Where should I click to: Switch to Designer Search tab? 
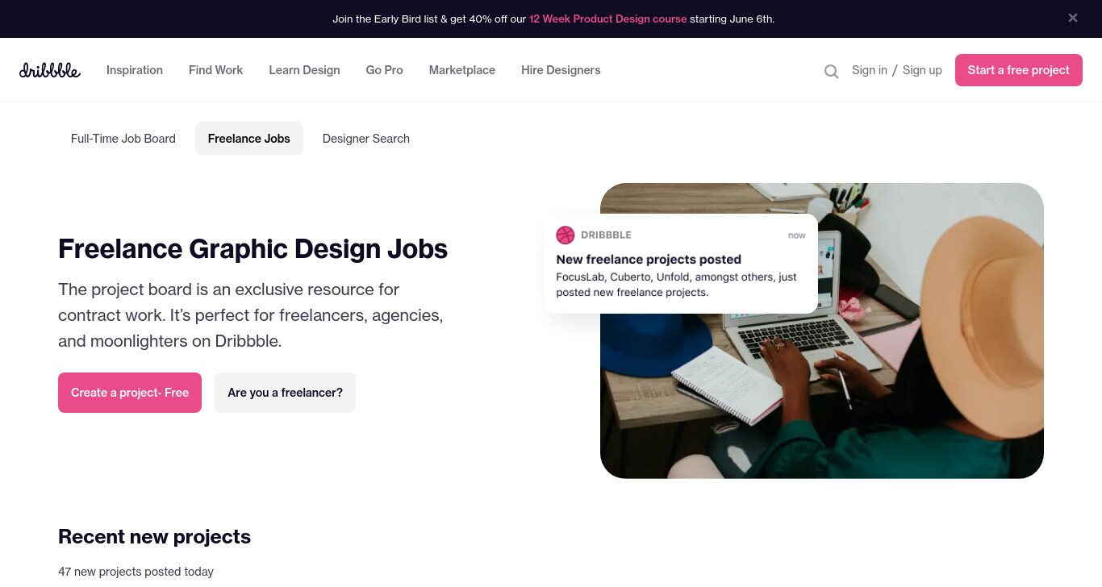pyautogui.click(x=366, y=139)
